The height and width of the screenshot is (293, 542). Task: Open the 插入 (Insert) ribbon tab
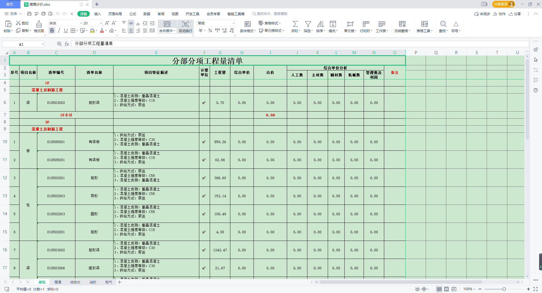[97, 14]
